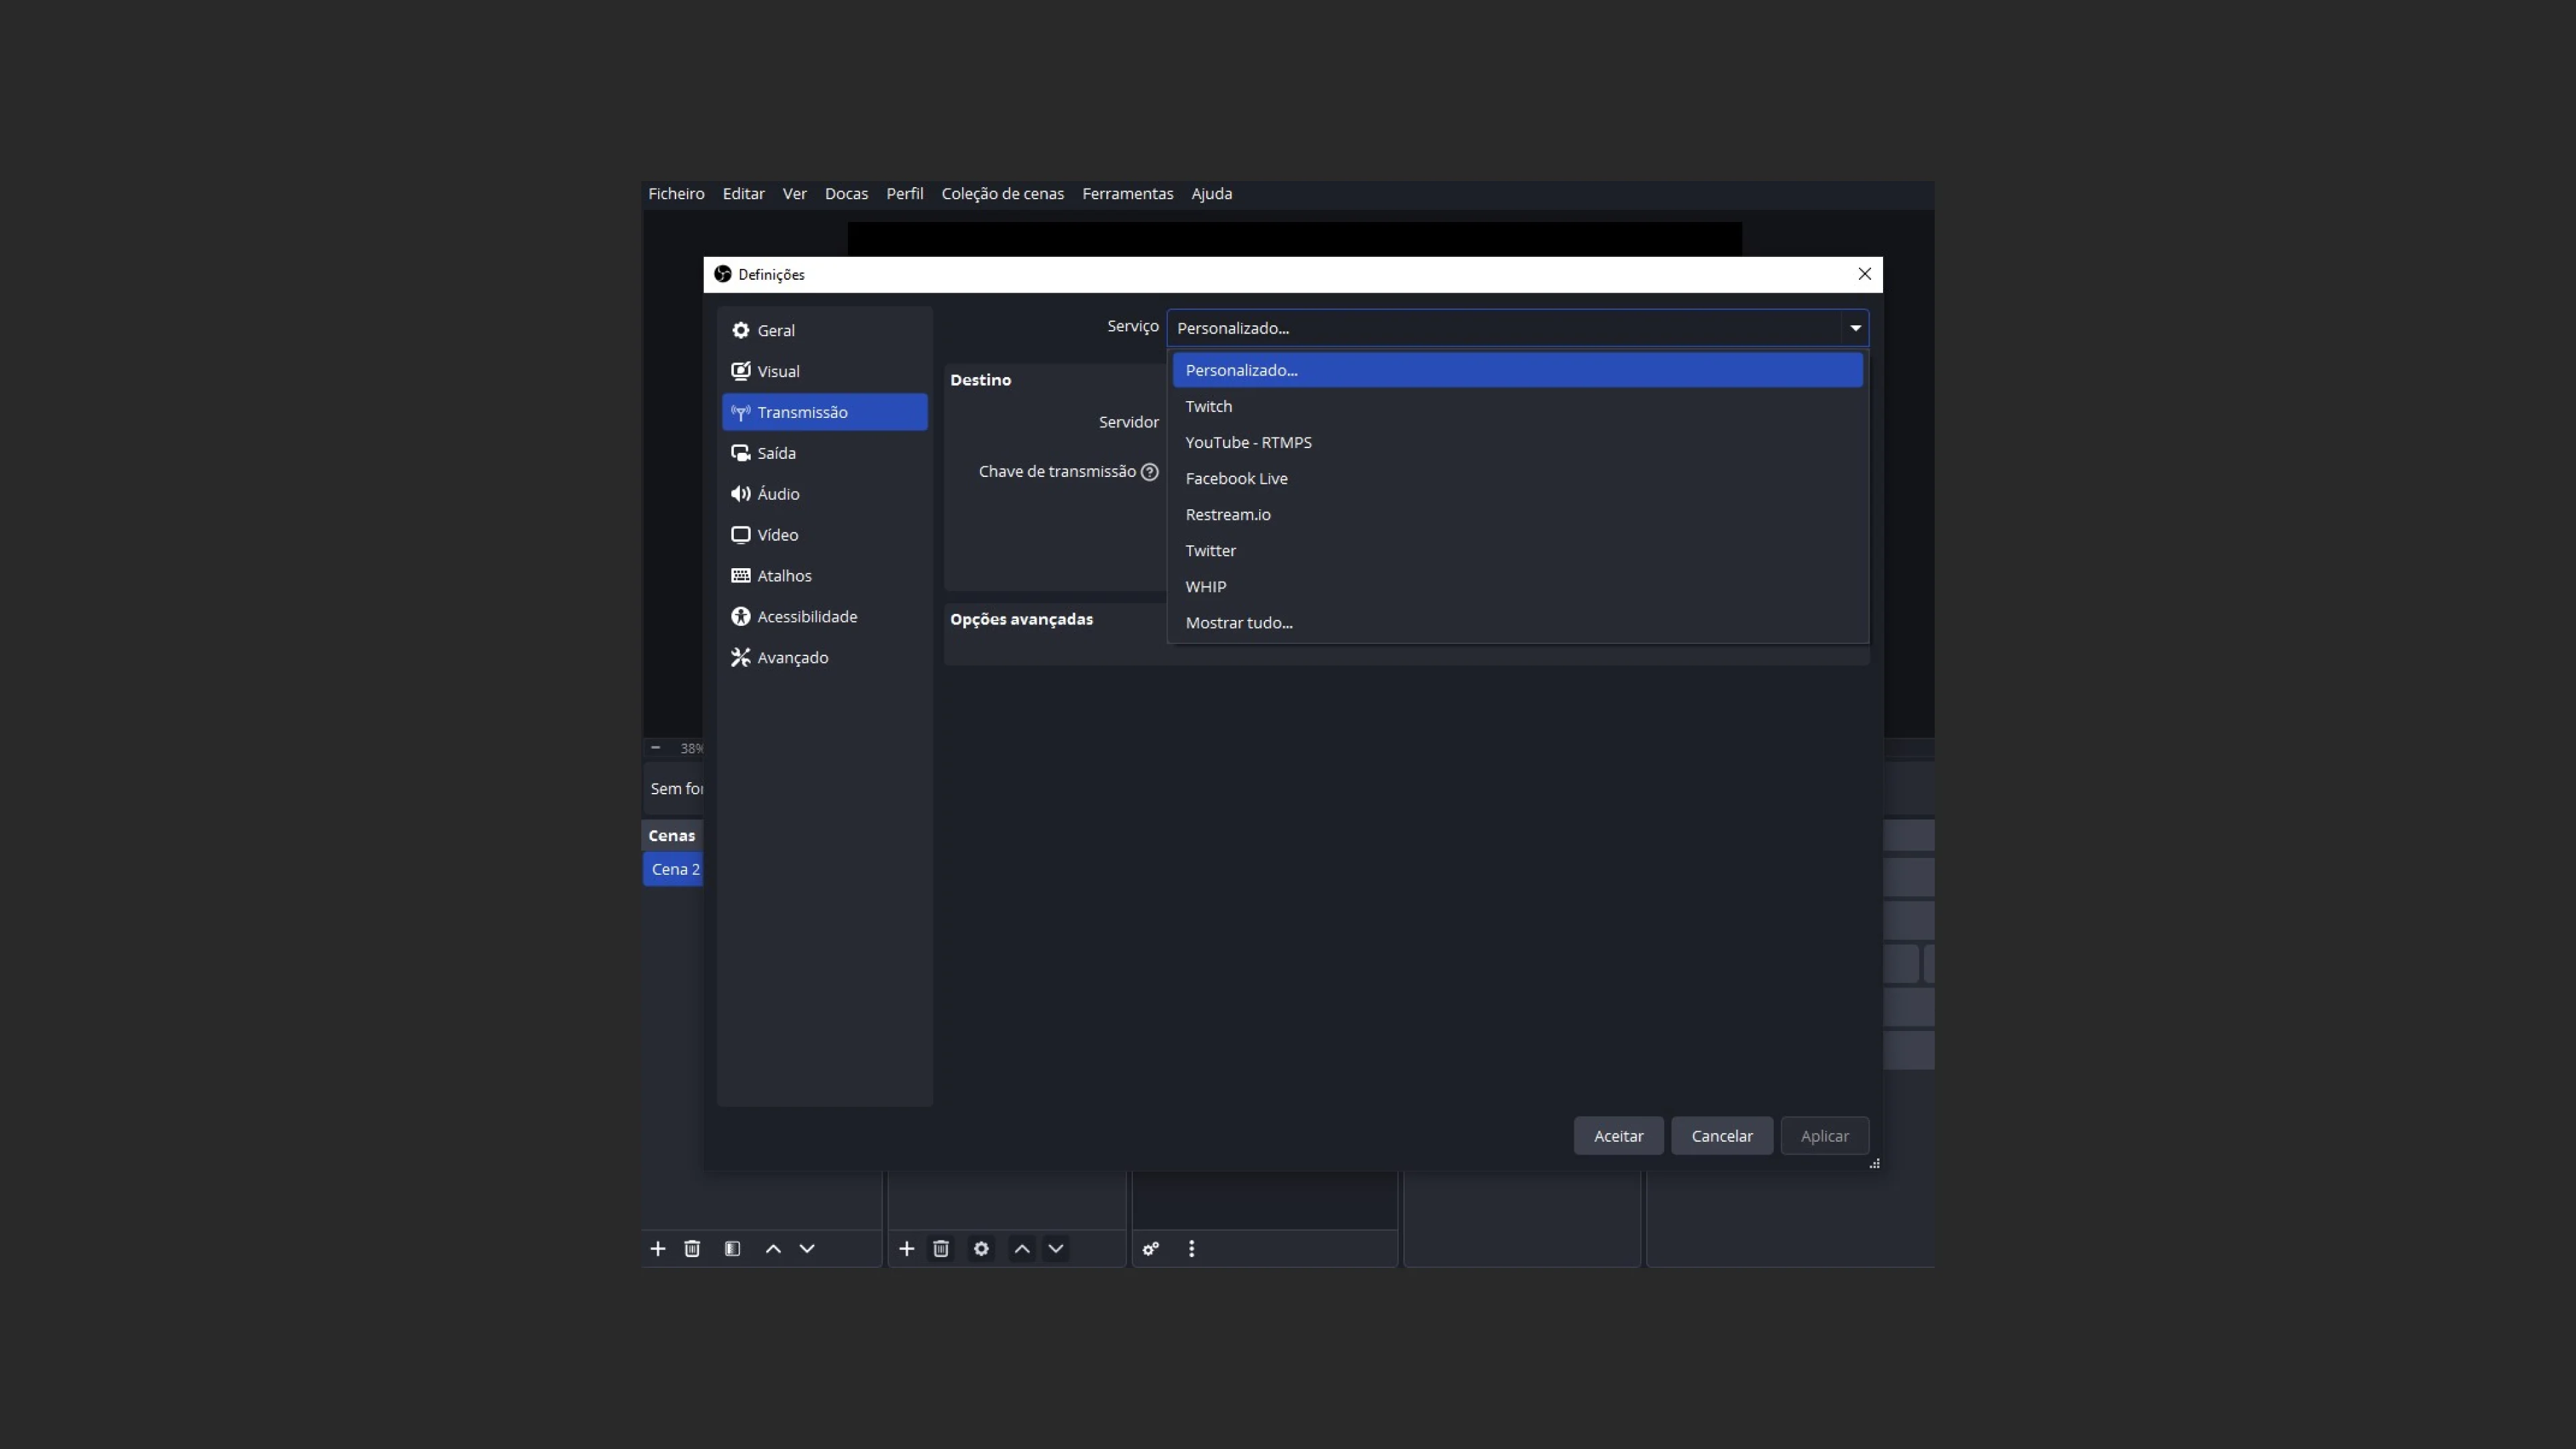Select Facebook Live service option

1517,478
